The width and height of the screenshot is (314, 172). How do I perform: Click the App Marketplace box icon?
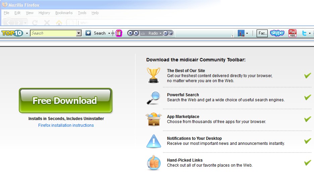click(x=154, y=119)
